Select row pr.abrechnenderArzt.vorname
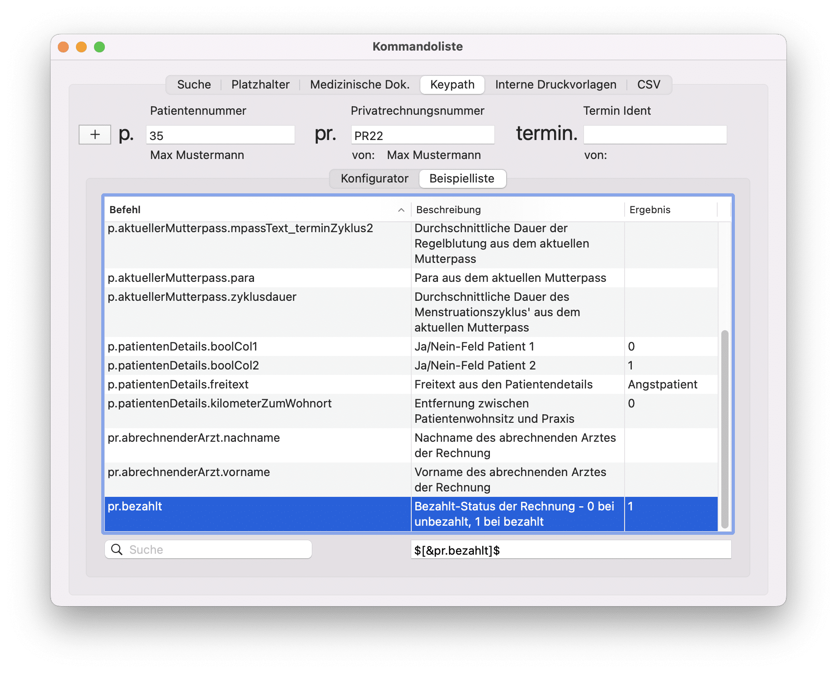 pyautogui.click(x=411, y=480)
